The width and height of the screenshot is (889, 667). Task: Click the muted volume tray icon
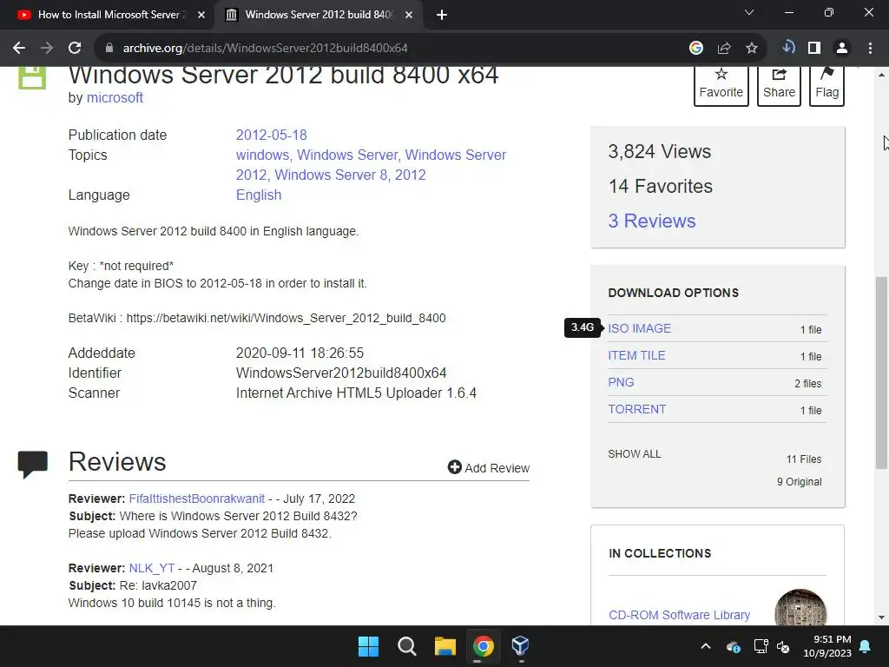783,646
